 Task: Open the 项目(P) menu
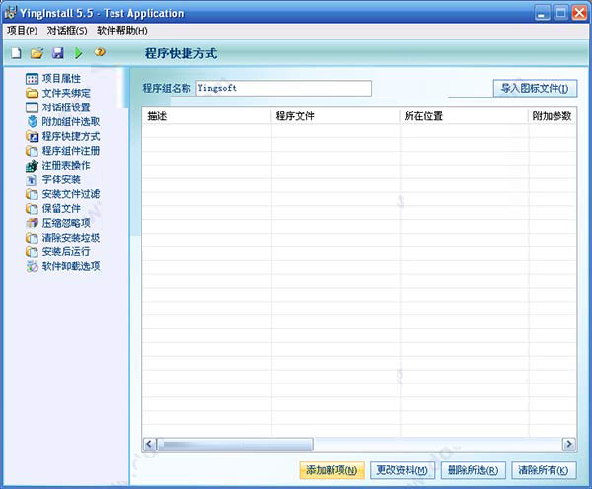[23, 31]
